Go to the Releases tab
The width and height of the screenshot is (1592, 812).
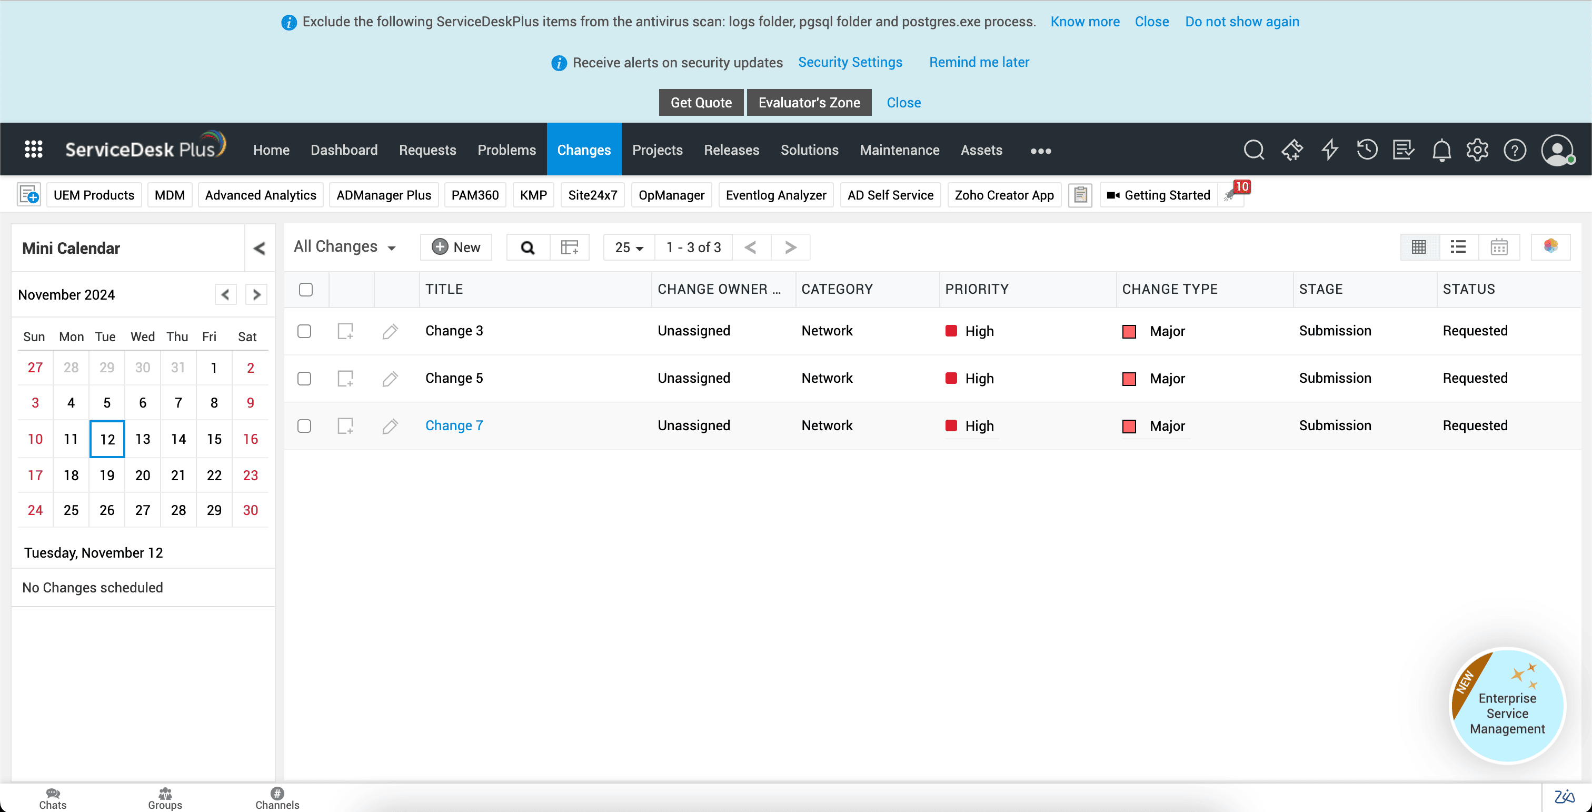click(x=731, y=150)
